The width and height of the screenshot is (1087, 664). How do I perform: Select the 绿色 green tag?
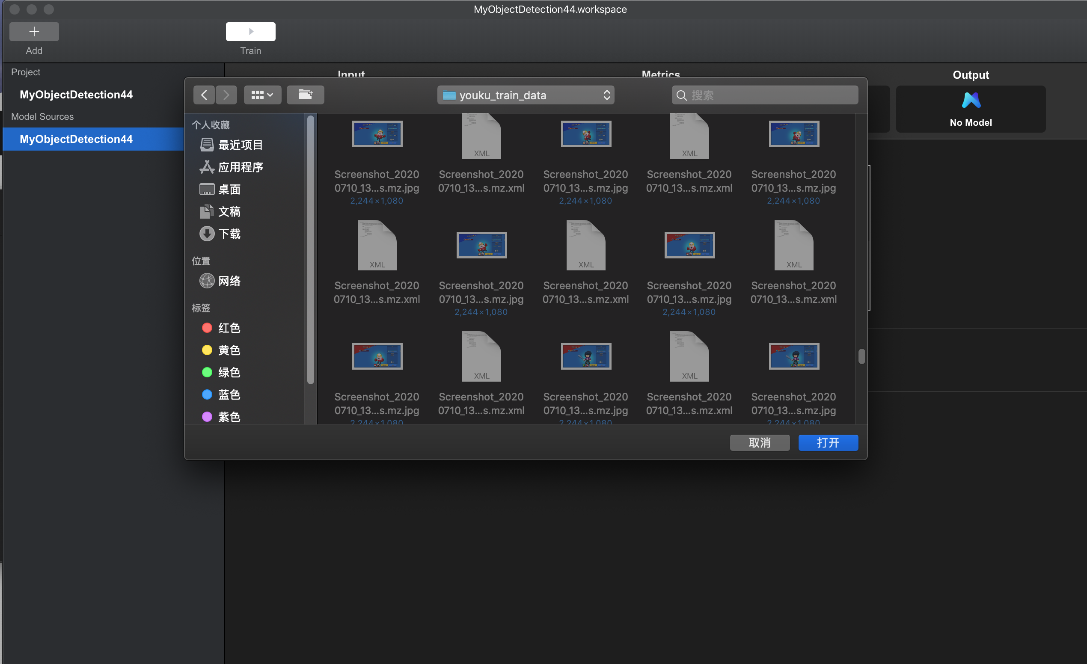(x=229, y=372)
